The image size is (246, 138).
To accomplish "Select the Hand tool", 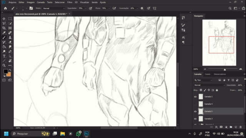I will 10,61.
